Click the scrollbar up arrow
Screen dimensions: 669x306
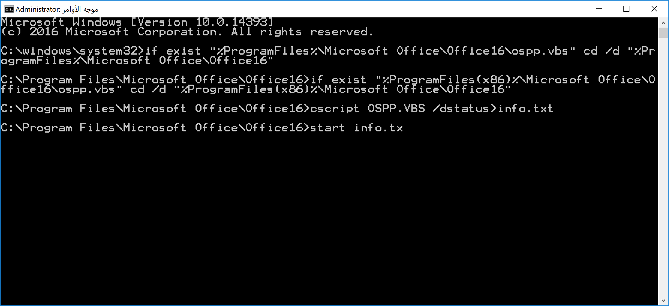click(x=663, y=23)
